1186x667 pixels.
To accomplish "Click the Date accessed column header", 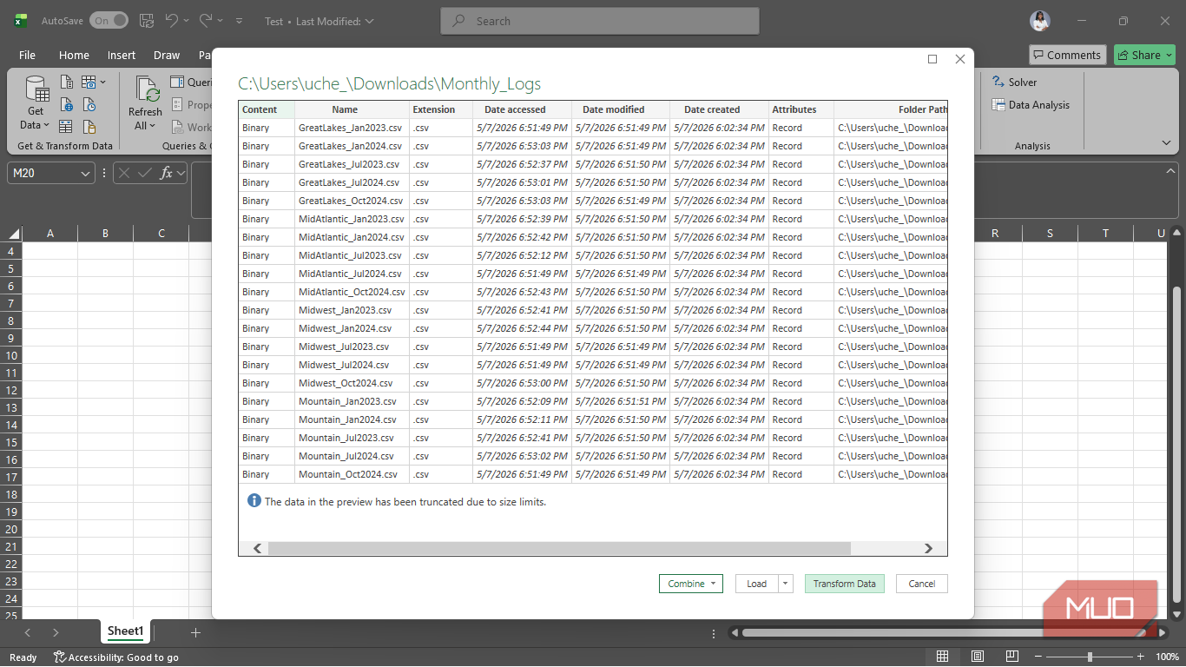I will coord(522,109).
